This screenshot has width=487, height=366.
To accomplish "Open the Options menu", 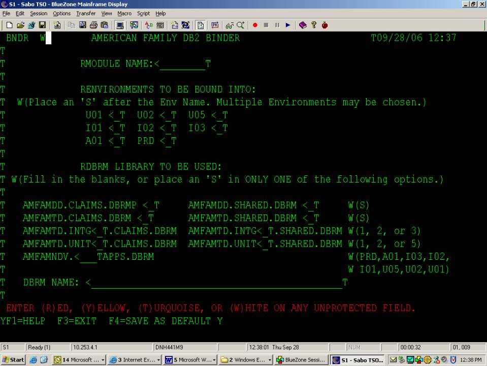I will 62,13.
